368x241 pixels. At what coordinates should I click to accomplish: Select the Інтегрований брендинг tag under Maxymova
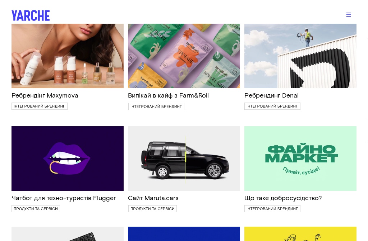40,106
